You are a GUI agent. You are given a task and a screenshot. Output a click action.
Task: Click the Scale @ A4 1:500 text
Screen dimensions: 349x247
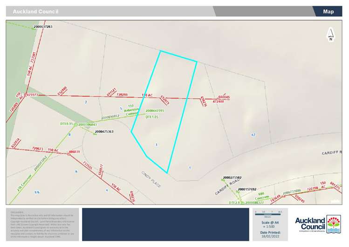pyautogui.click(x=270, y=224)
